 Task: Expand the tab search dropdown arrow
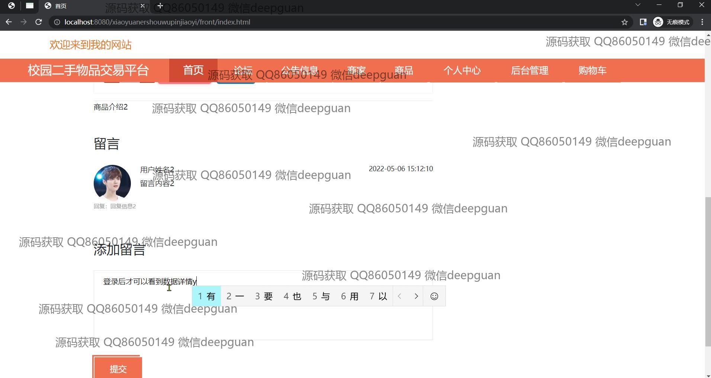coord(637,5)
